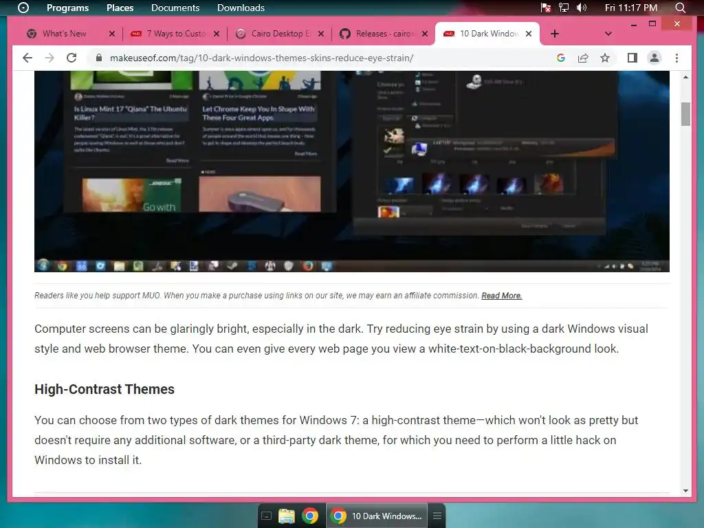Open the Downloads menu
This screenshot has height=528, width=704.
[241, 8]
